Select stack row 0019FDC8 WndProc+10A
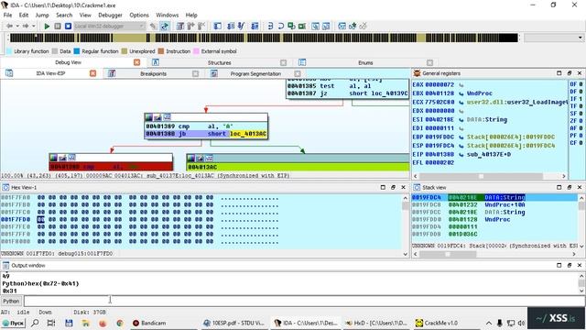 click(494, 204)
